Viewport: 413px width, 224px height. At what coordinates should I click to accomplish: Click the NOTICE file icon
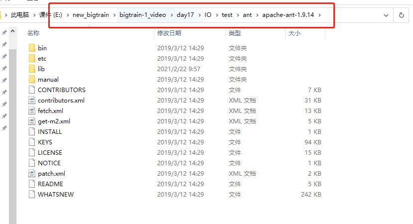tap(32, 163)
